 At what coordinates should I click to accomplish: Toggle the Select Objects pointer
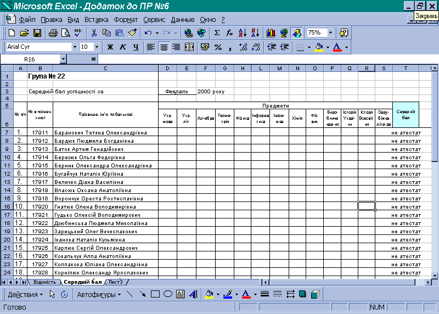click(x=52, y=294)
